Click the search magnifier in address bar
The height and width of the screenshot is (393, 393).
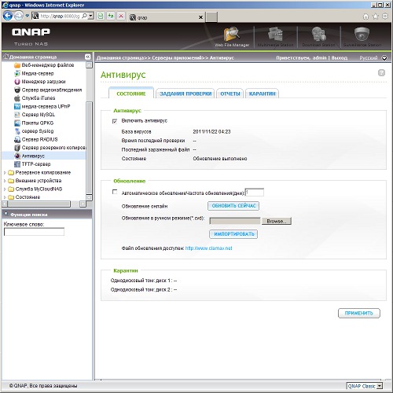pos(84,17)
